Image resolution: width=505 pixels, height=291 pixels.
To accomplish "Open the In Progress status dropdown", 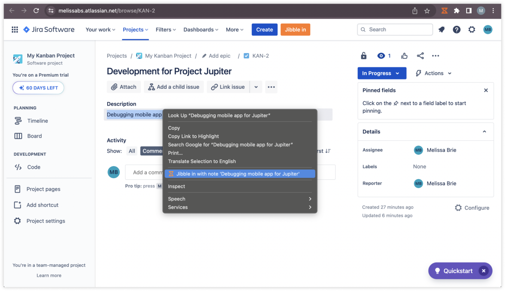I will (382, 73).
